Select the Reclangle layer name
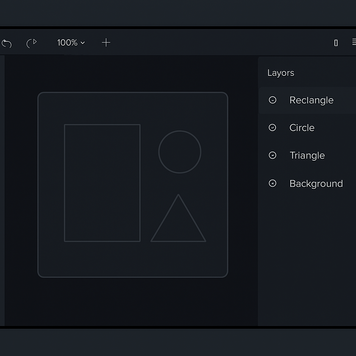Screen dimensions: 356x356 [x=311, y=100]
